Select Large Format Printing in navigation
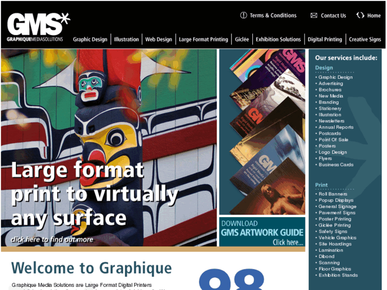Screen dimensions: 387x290 [x=203, y=39]
